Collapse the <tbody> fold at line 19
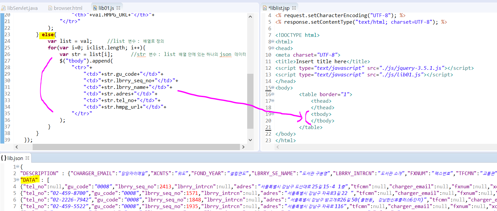Image resolution: width=497 pixels, height=211 pixels. tap(273, 114)
